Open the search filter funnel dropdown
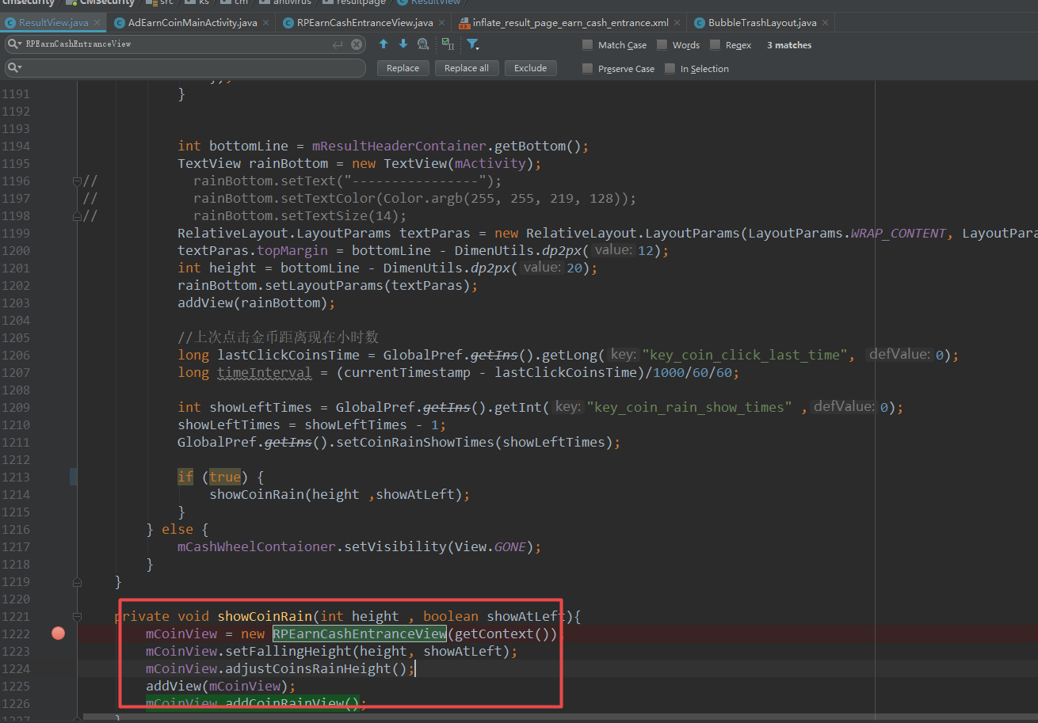Screen dimensions: 1038x723 (x=473, y=44)
